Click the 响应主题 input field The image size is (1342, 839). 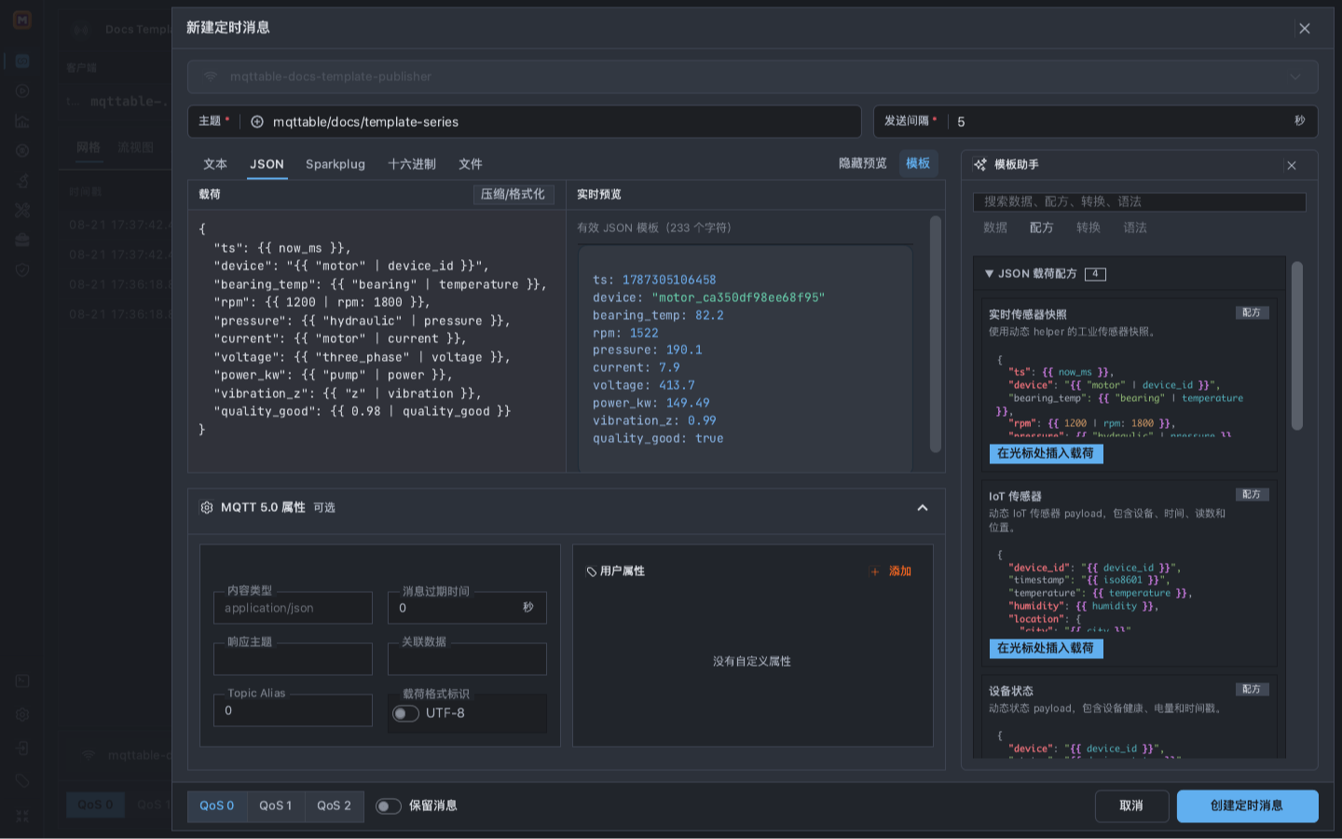(x=293, y=660)
